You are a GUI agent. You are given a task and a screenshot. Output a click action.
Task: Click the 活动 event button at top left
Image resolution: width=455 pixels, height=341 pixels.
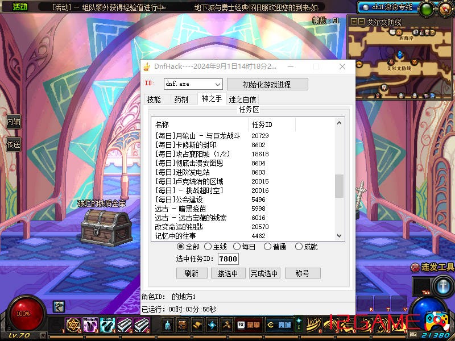click(x=20, y=7)
